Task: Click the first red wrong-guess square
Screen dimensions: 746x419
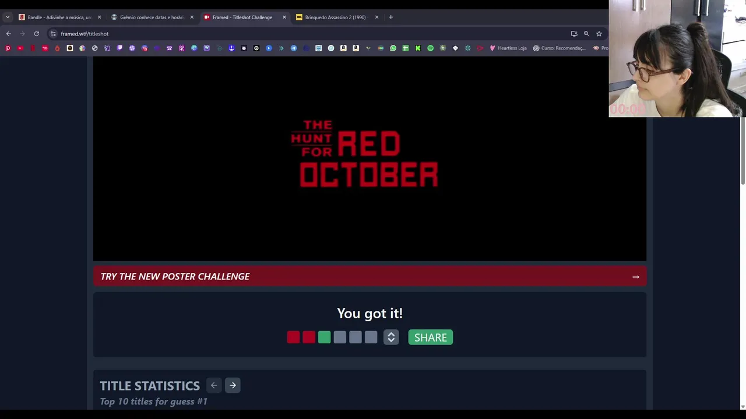Action: click(293, 338)
